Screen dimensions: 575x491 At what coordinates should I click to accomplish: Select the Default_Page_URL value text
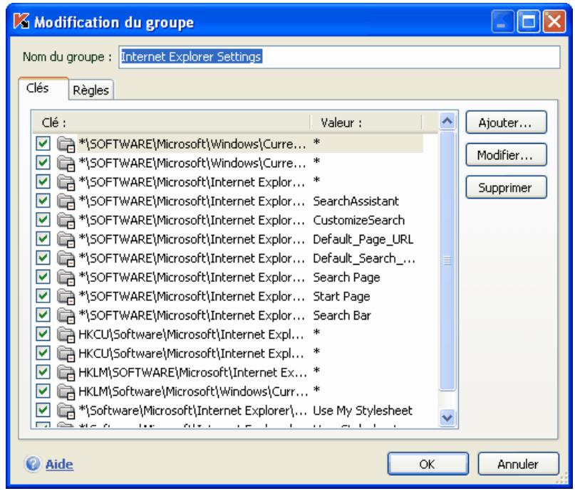pyautogui.click(x=363, y=239)
